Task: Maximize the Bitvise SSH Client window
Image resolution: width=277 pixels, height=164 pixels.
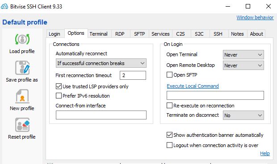Action: 248,7
